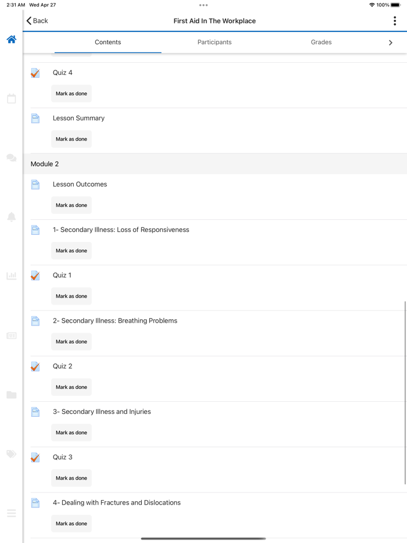Switch to the Participants tab
The image size is (407, 543).
215,42
